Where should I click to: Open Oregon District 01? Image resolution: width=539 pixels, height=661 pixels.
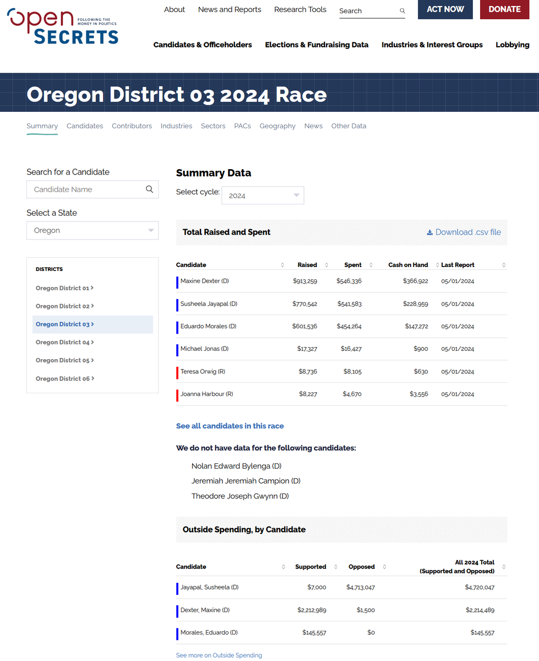coord(64,288)
